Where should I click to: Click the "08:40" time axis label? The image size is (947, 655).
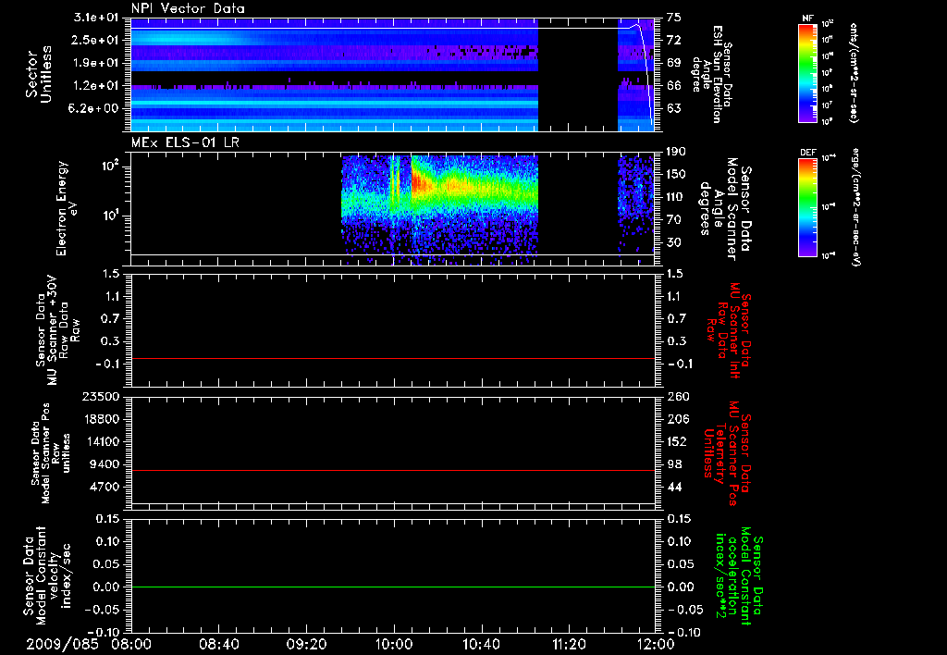coord(218,644)
